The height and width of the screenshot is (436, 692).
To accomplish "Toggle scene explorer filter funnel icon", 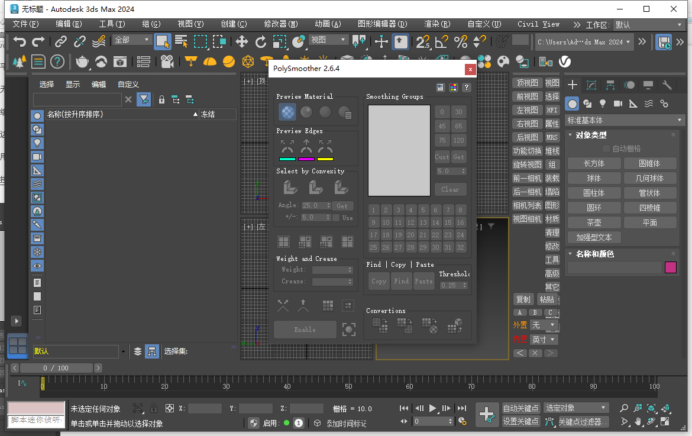I will click(144, 100).
